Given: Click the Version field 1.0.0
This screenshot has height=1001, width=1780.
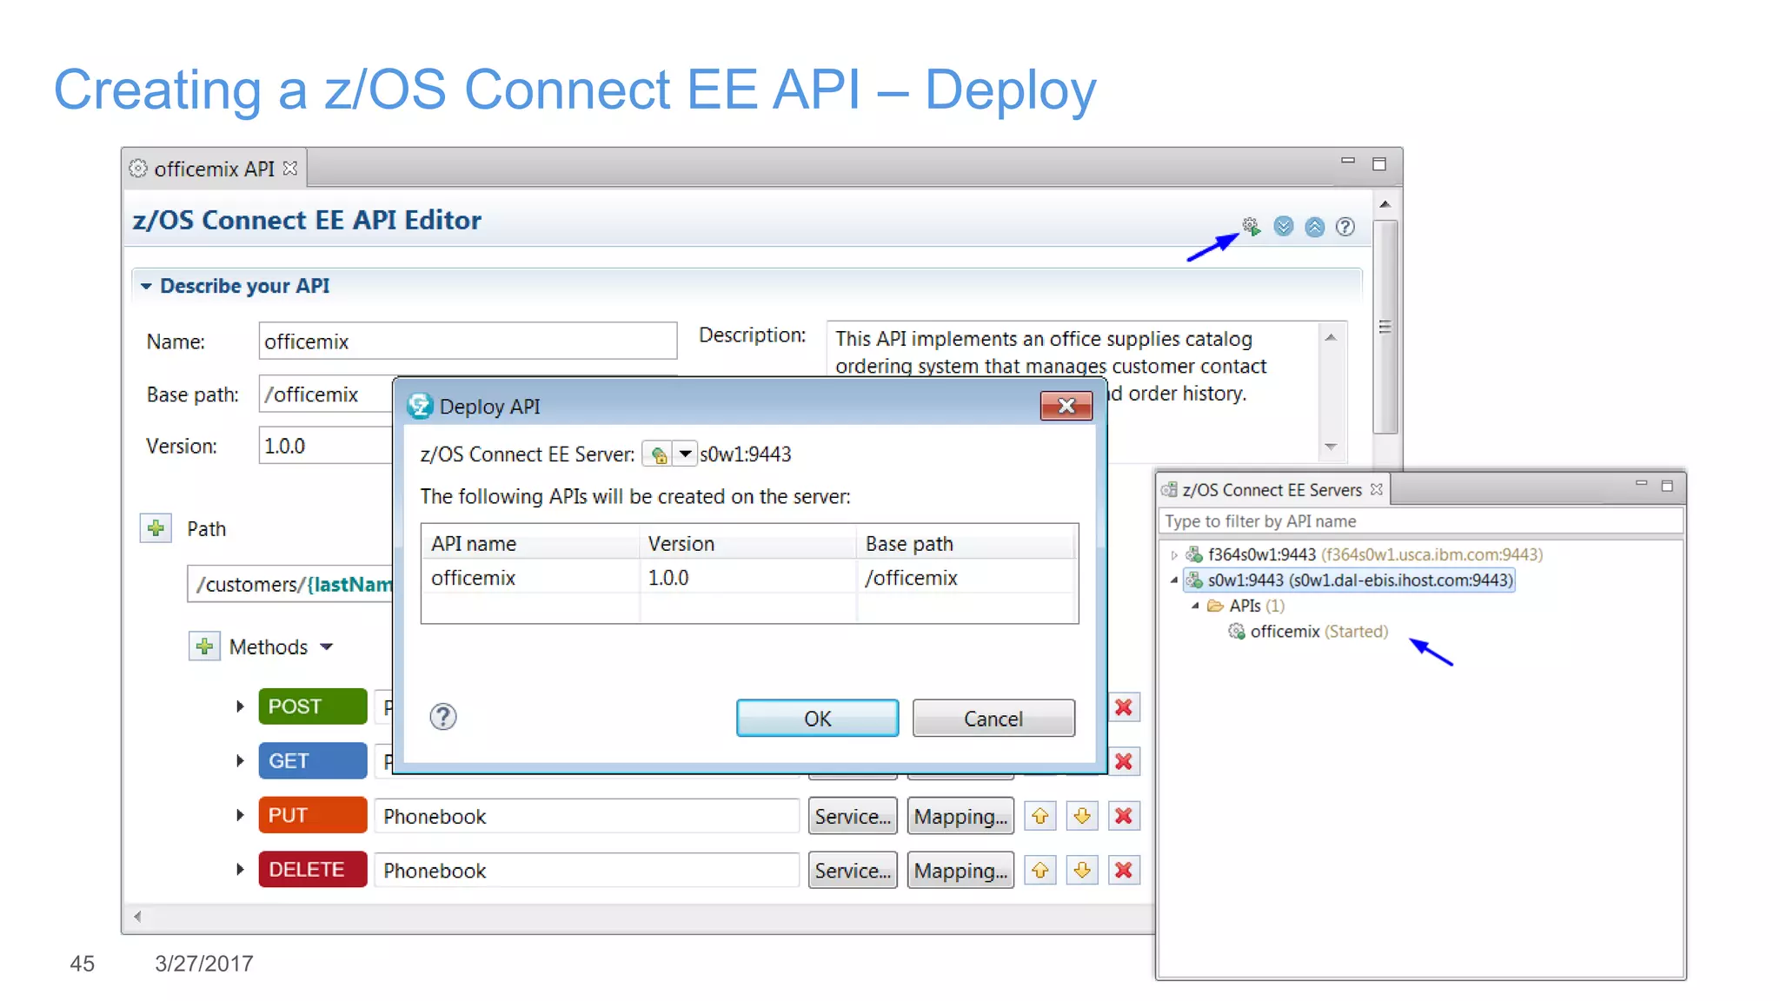Looking at the screenshot, I should pyautogui.click(x=326, y=446).
